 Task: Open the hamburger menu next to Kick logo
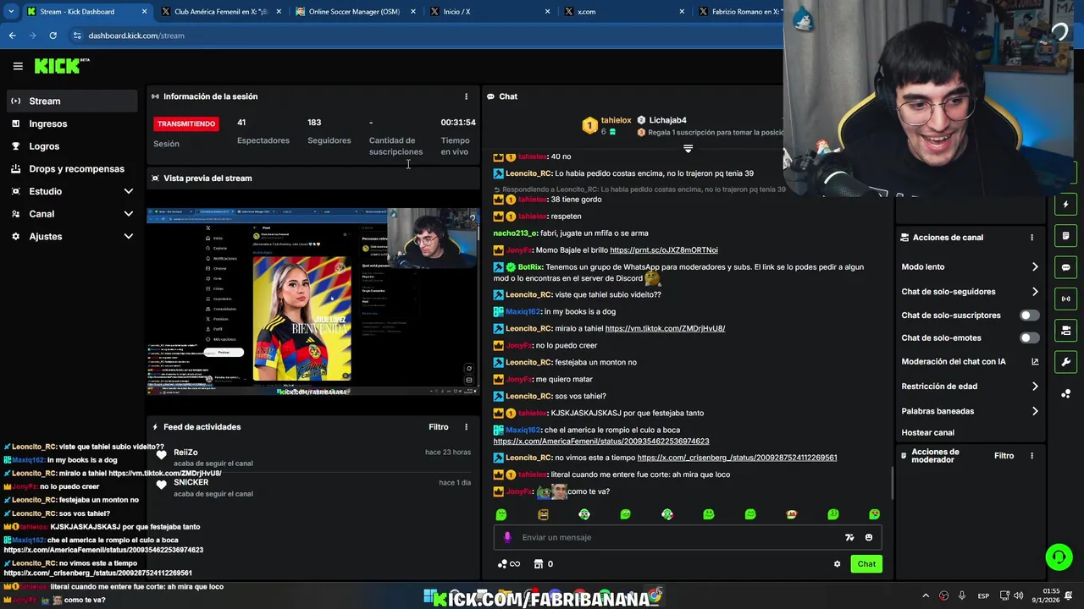[x=18, y=66]
